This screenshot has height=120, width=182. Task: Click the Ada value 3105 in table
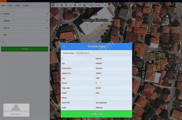point(97,78)
